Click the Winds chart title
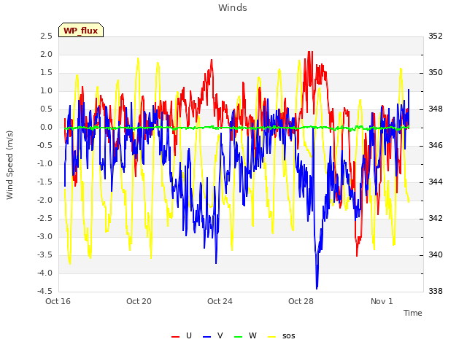Viewport: 467px width, 350px height. tap(233, 8)
